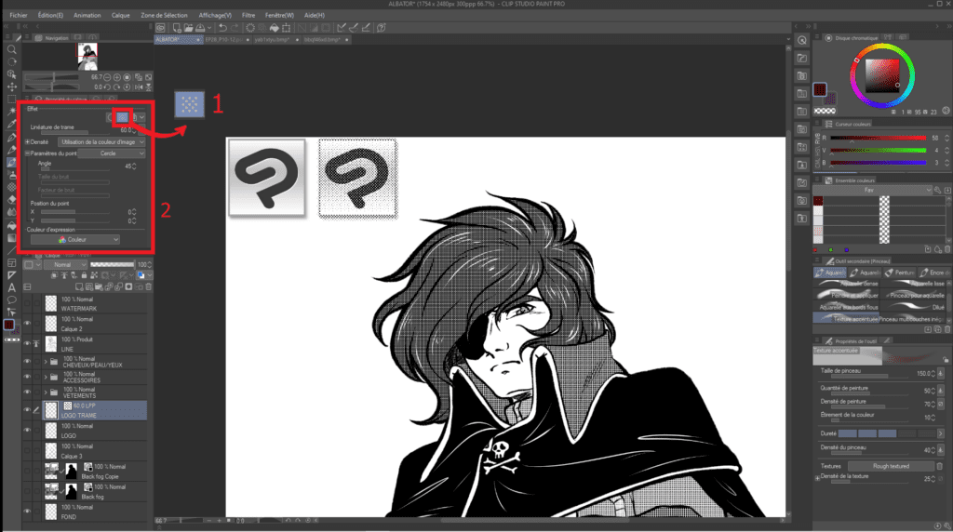Expand the VETEMENTS folder

click(x=46, y=392)
